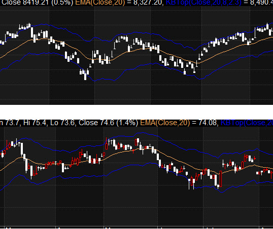
Task: Select the tall red candle in bottom chart
Action: click(x=221, y=179)
